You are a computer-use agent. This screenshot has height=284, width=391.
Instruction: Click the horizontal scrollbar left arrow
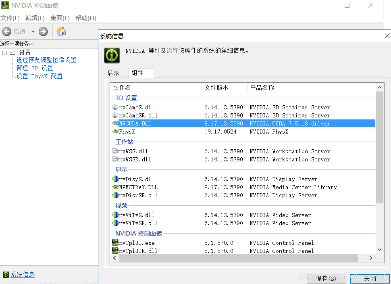pyautogui.click(x=114, y=258)
